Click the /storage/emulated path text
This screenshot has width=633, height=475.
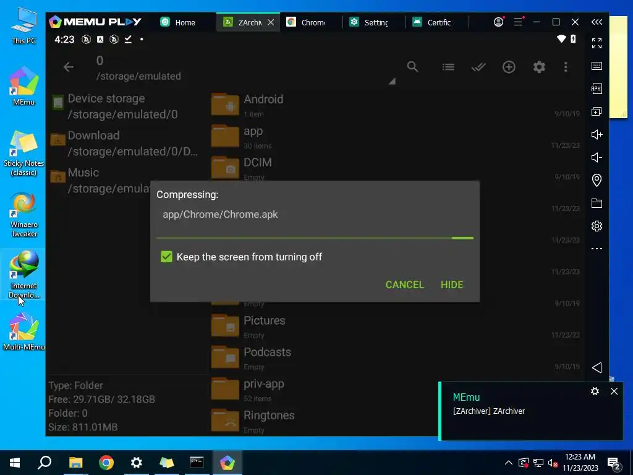(x=138, y=76)
